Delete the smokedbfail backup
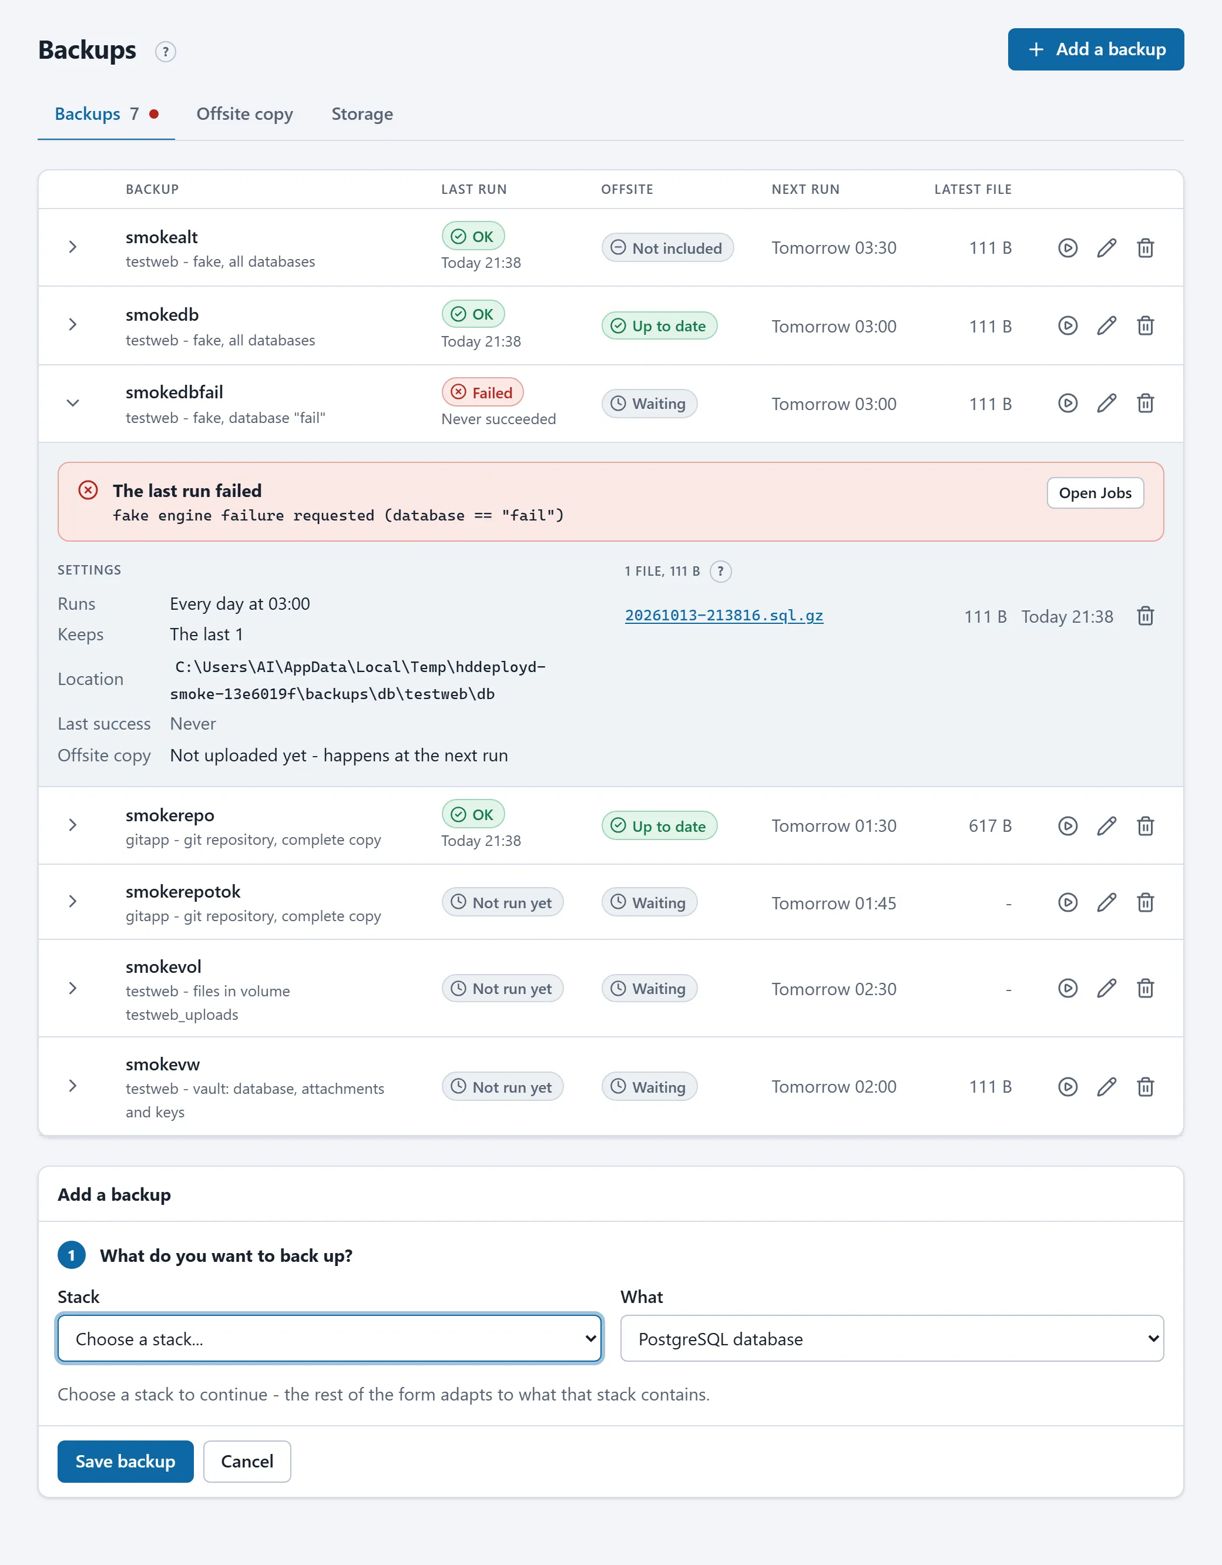This screenshot has width=1222, height=1565. 1145,404
